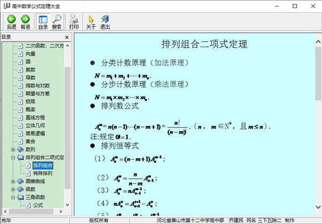
Task: Open the 圆 topic
Action: (28, 62)
